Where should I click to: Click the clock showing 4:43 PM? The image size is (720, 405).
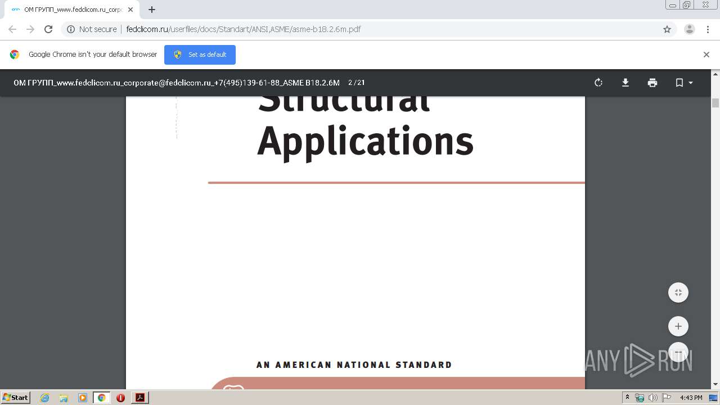(691, 398)
